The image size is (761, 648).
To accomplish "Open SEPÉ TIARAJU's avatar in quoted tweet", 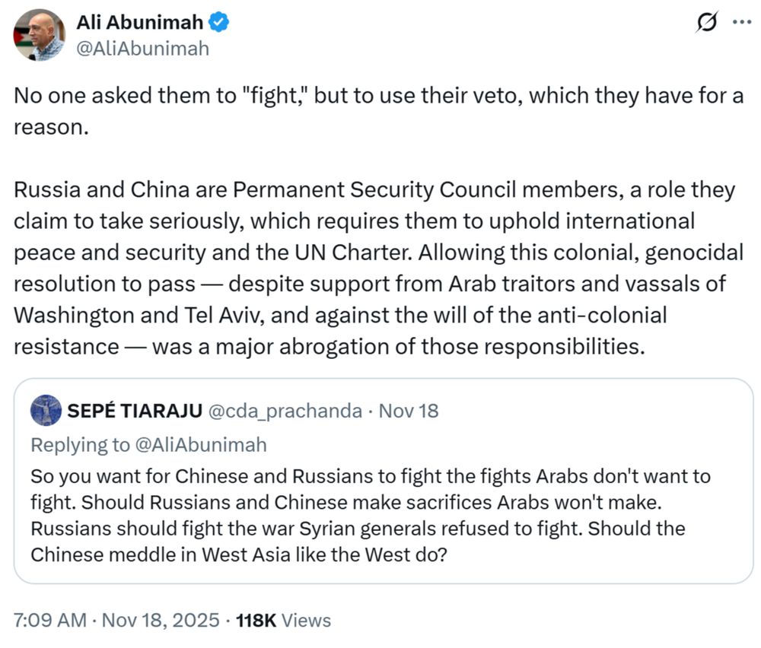I will (46, 411).
